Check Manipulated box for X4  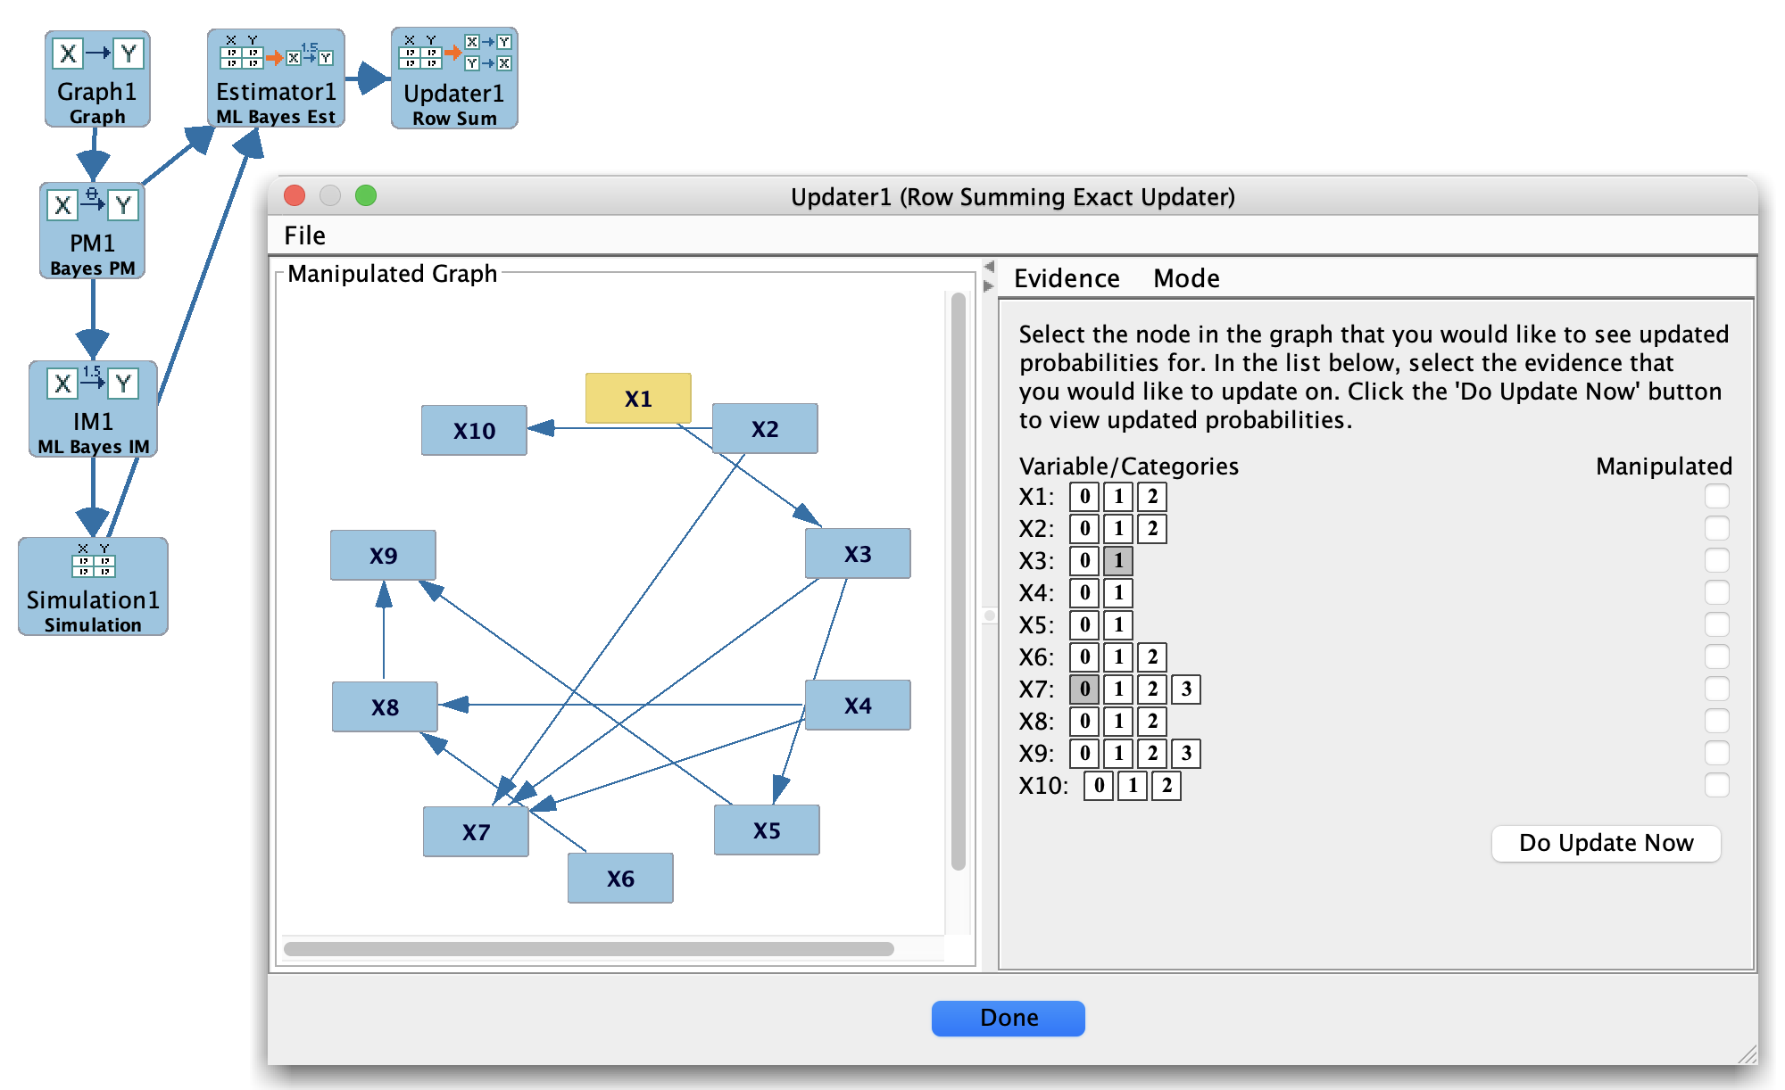pyautogui.click(x=1716, y=592)
